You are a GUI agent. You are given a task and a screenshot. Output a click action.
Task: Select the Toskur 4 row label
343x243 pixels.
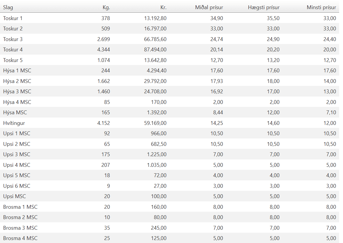(13, 50)
